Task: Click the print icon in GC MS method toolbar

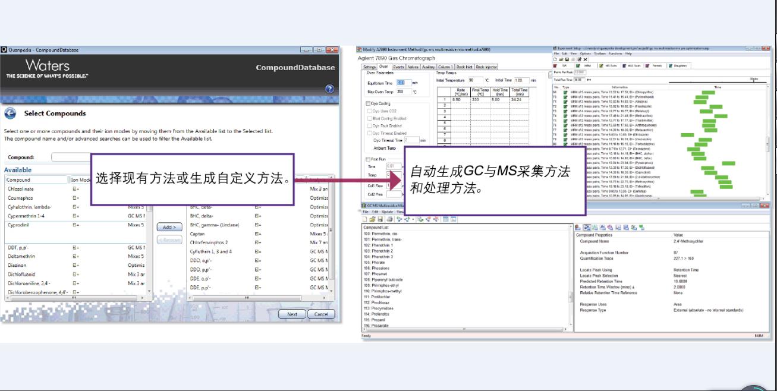Action: [x=389, y=219]
